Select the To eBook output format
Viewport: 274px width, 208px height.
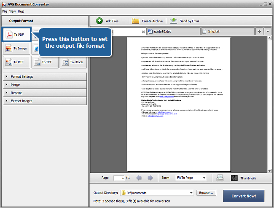point(73,62)
